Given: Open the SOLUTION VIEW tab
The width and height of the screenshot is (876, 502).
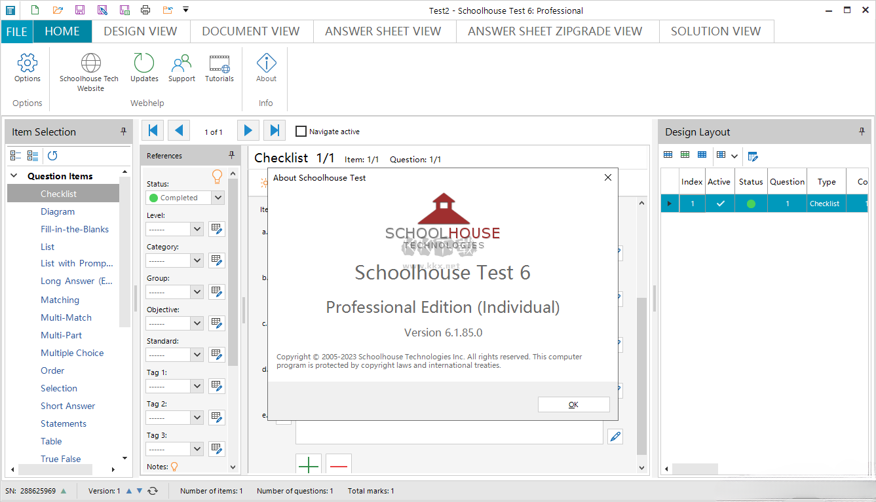Looking at the screenshot, I should click(x=715, y=31).
